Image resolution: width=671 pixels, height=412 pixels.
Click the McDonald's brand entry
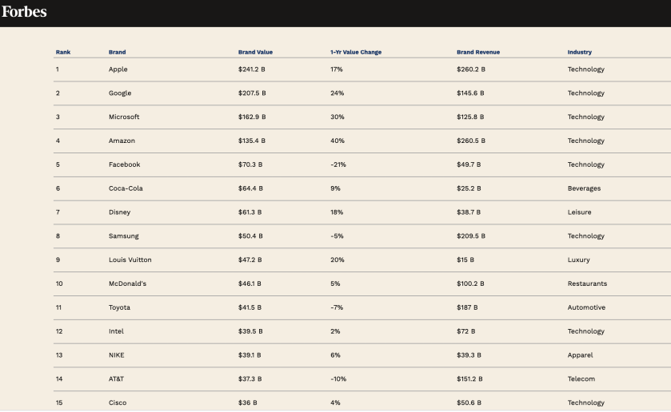point(127,283)
